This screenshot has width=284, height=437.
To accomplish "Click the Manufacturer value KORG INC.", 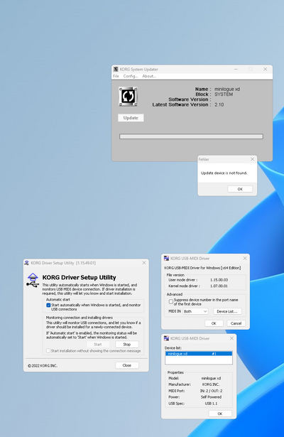I will coord(211,384).
